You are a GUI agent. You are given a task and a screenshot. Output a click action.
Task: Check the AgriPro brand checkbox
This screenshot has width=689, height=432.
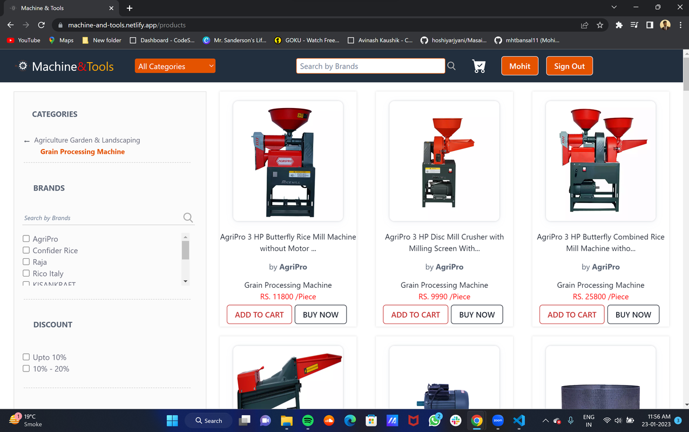[x=26, y=239]
